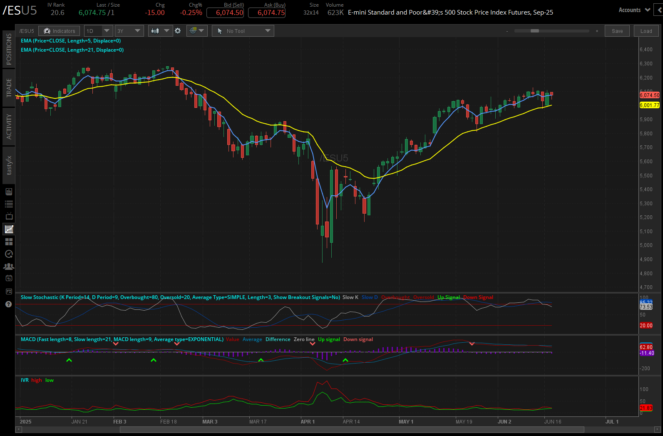The height and width of the screenshot is (436, 663).
Task: Click the Ask (Buy) 6,074.75 price box
Action: coord(267,12)
